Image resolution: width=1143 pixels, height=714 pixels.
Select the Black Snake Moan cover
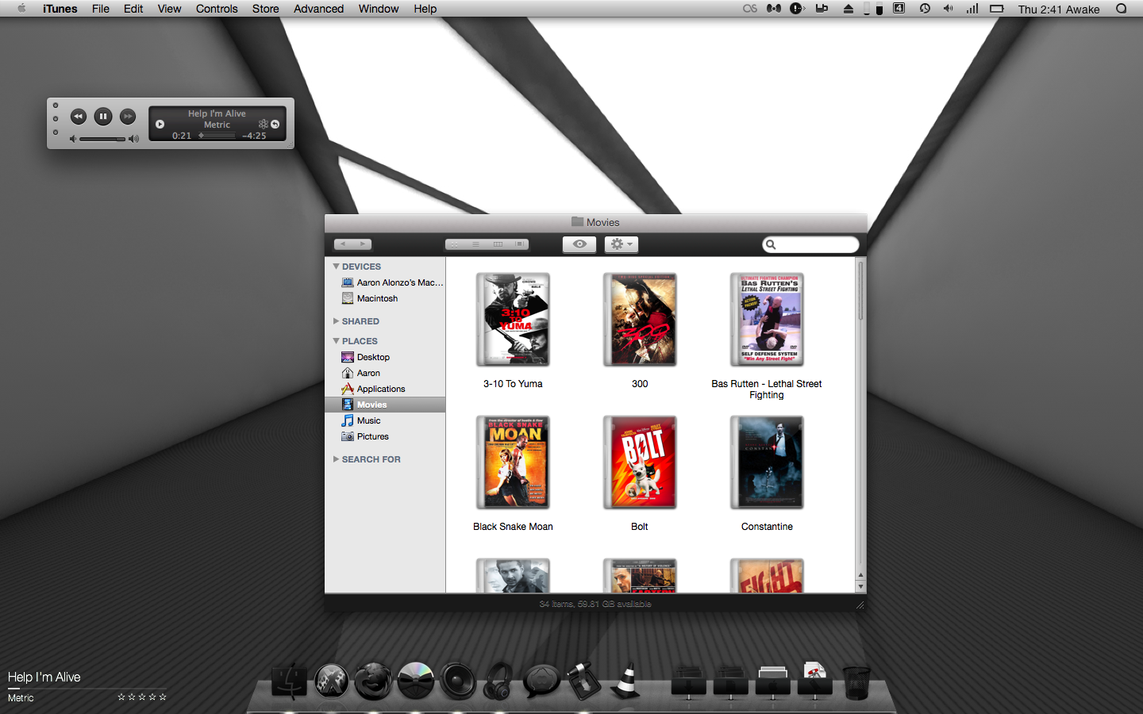(x=513, y=463)
